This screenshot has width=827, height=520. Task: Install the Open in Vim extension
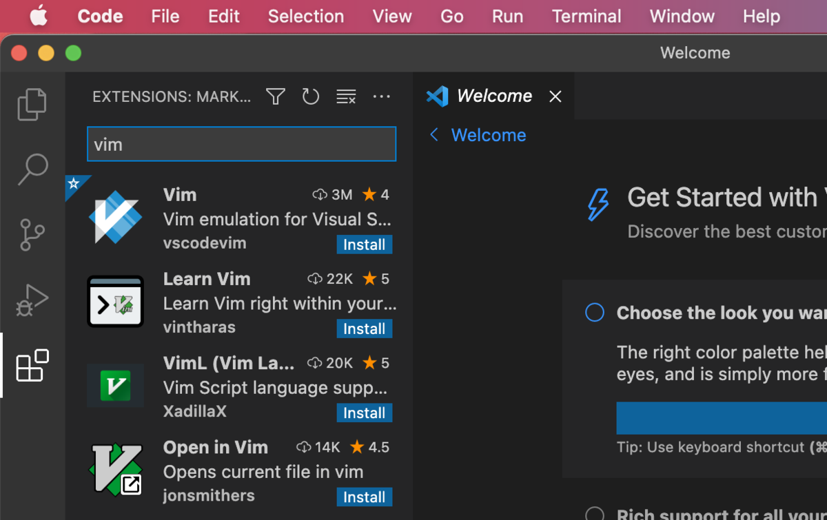point(364,497)
